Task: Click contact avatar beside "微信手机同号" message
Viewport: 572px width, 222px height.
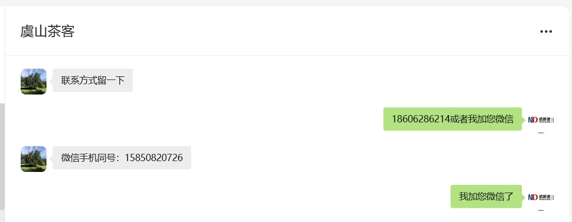Action: pos(34,159)
